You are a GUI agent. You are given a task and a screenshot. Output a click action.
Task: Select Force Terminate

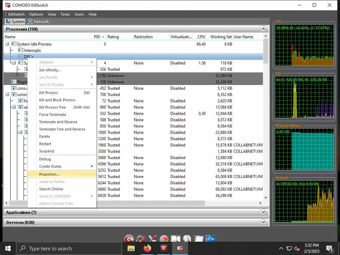(62, 115)
